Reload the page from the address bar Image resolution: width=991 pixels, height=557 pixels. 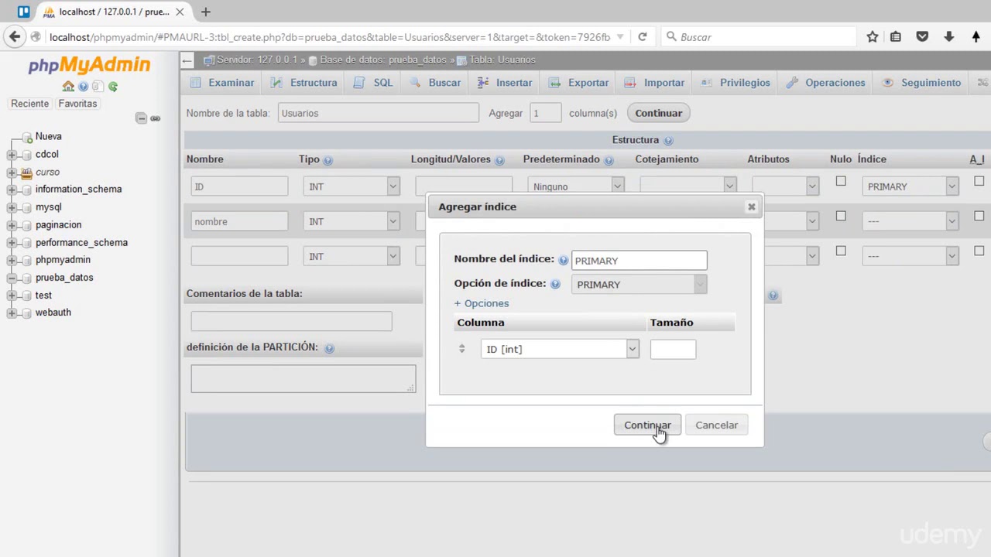pos(642,36)
